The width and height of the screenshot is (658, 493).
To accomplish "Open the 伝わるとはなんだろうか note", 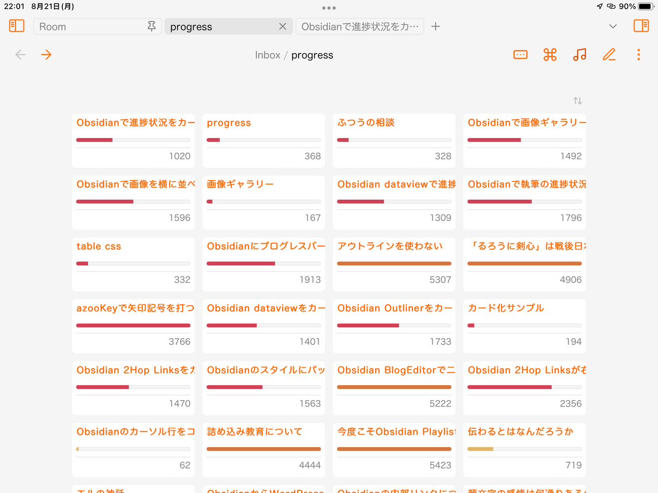I will 520,431.
